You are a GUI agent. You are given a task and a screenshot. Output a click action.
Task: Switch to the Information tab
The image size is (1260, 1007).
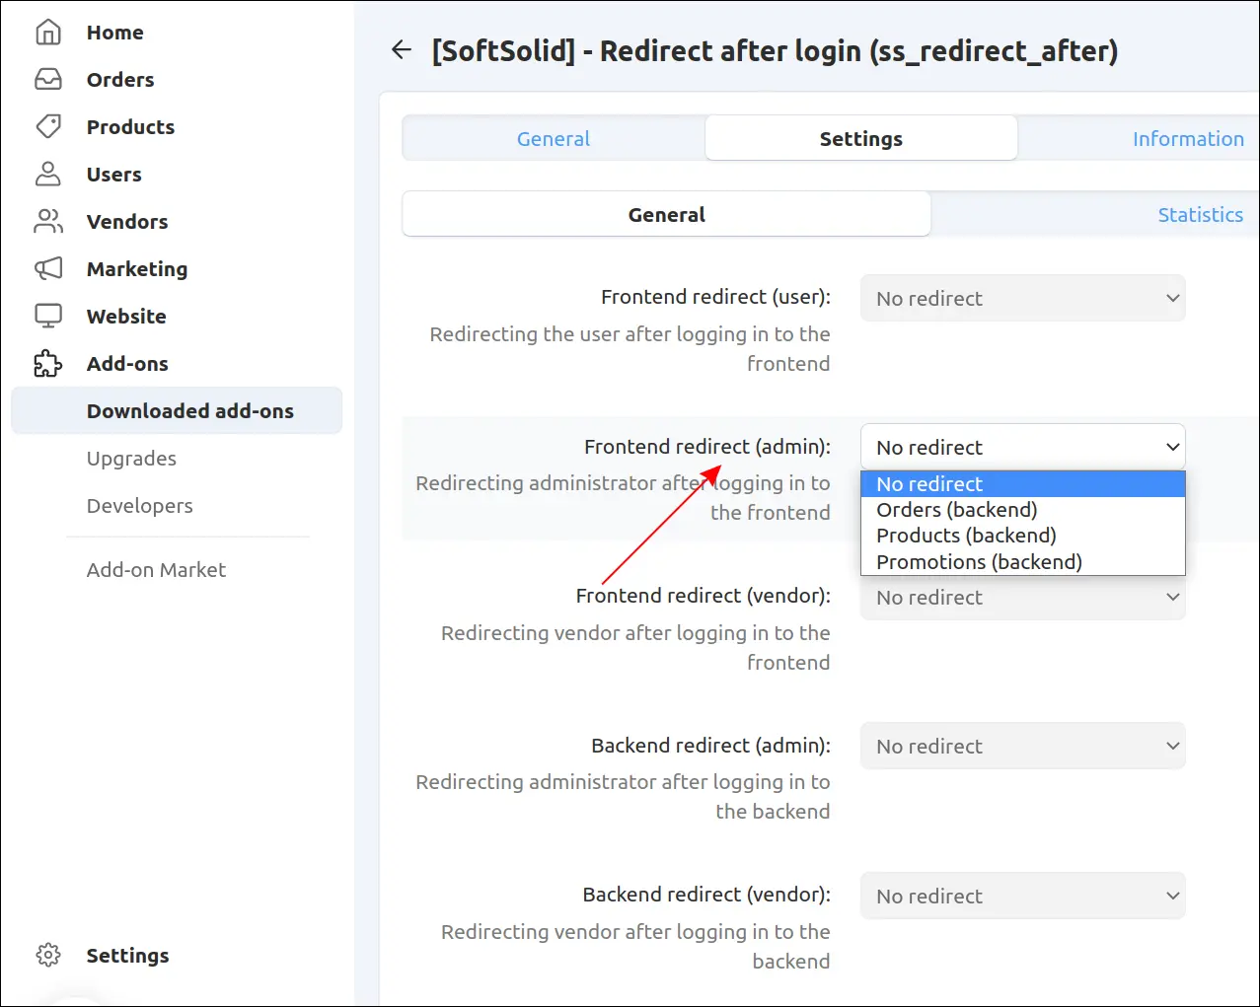pyautogui.click(x=1188, y=139)
